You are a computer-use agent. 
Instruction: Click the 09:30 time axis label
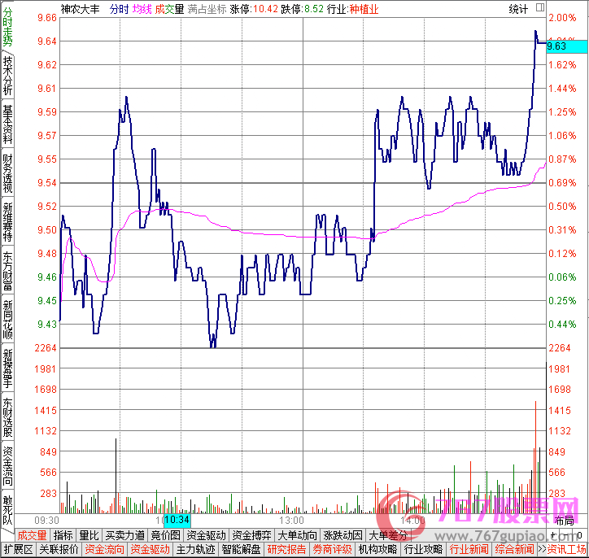[46, 521]
